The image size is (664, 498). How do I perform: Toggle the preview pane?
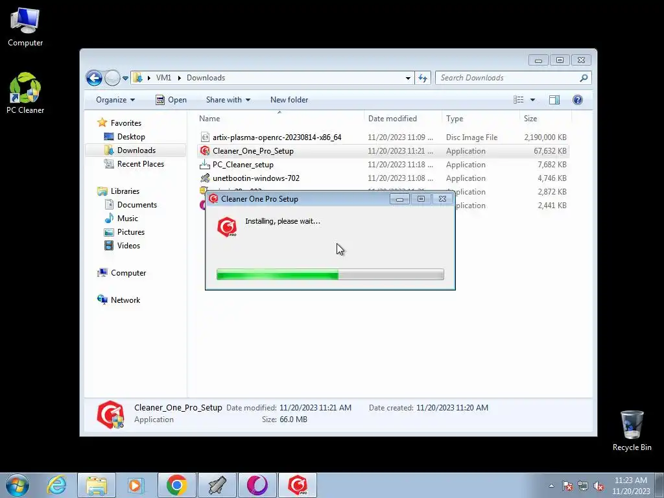554,100
